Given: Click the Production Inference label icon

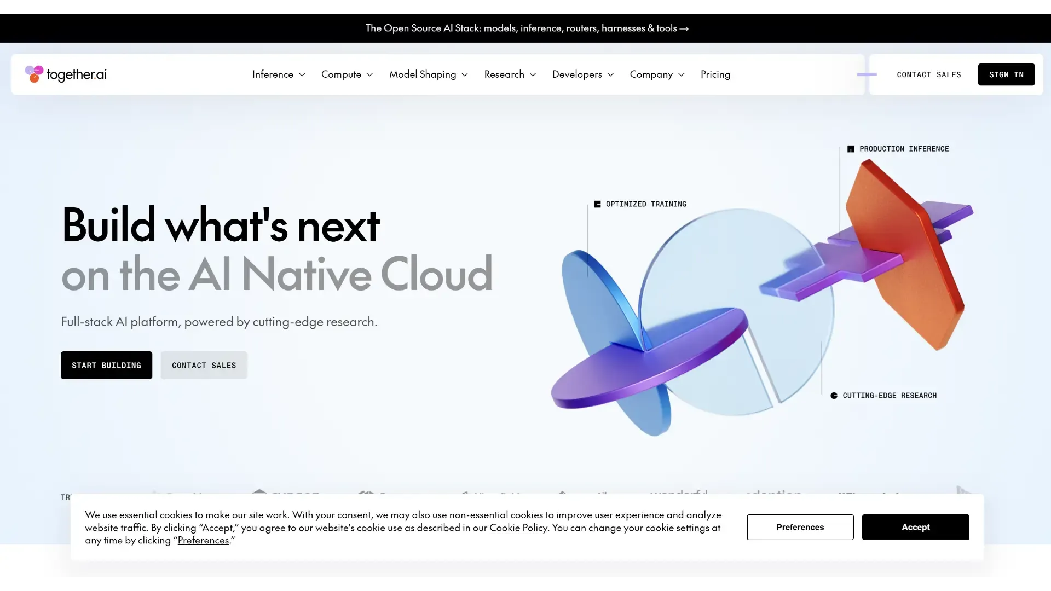Looking at the screenshot, I should pyautogui.click(x=851, y=149).
